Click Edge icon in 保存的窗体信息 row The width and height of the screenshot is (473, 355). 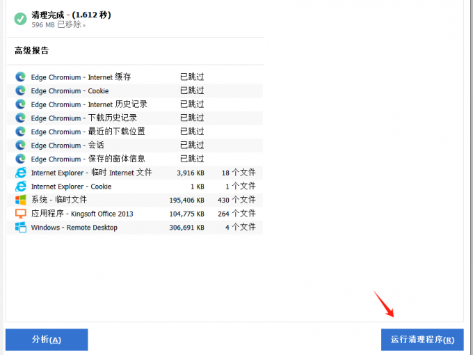[20, 159]
